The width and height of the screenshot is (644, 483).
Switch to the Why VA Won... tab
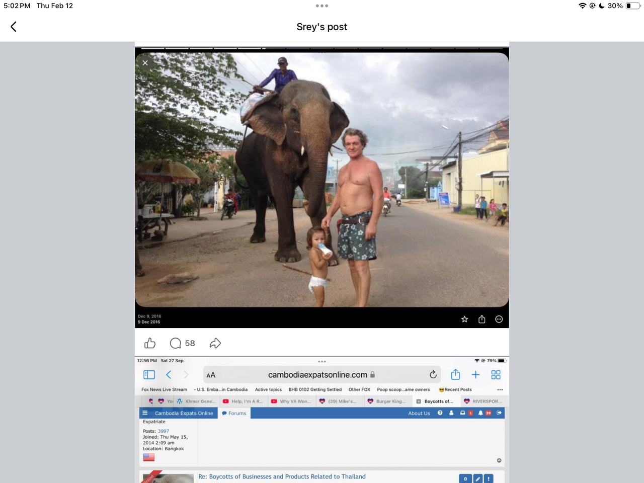tap(291, 401)
